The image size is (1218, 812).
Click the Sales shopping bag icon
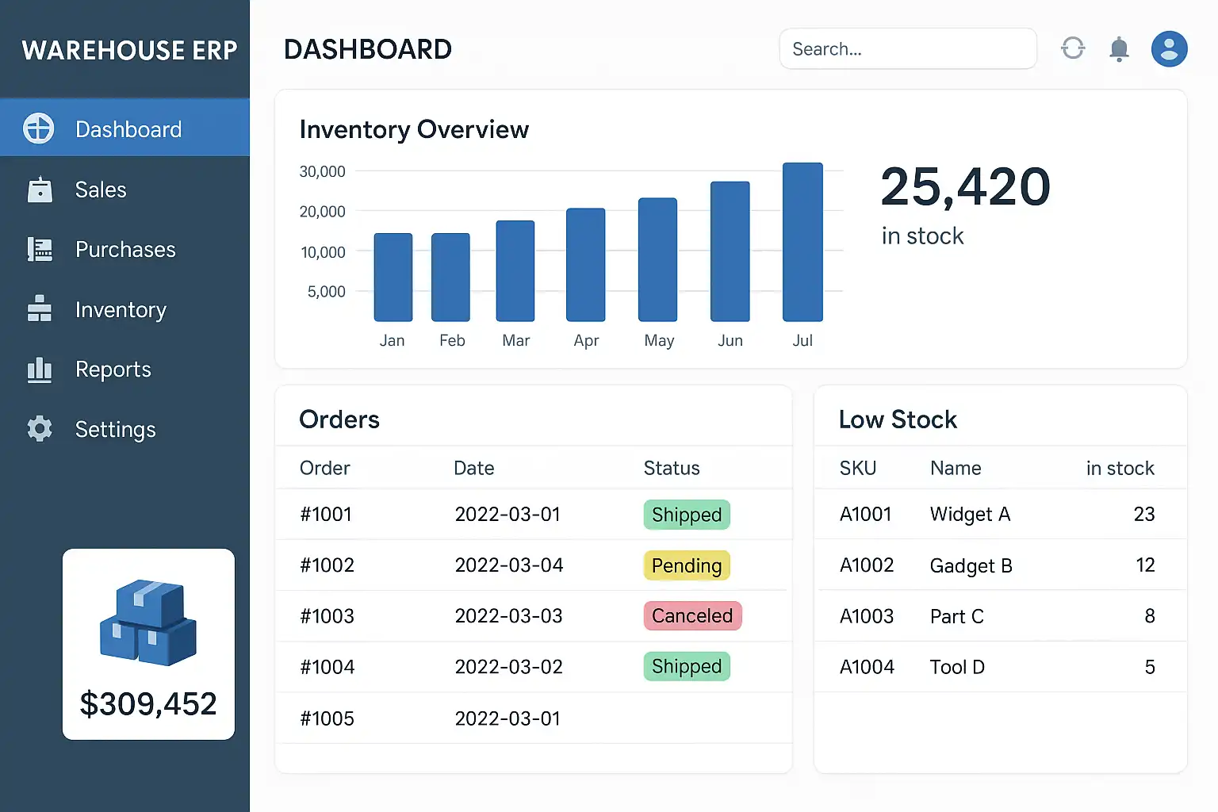40,190
